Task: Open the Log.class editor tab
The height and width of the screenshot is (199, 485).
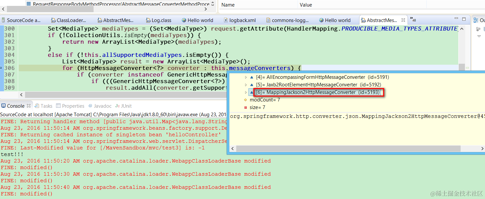Action: (158, 20)
